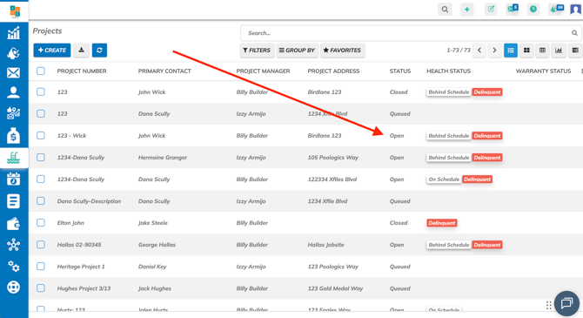The height and width of the screenshot is (318, 583).
Task: Switch to list view
Action: (511, 51)
